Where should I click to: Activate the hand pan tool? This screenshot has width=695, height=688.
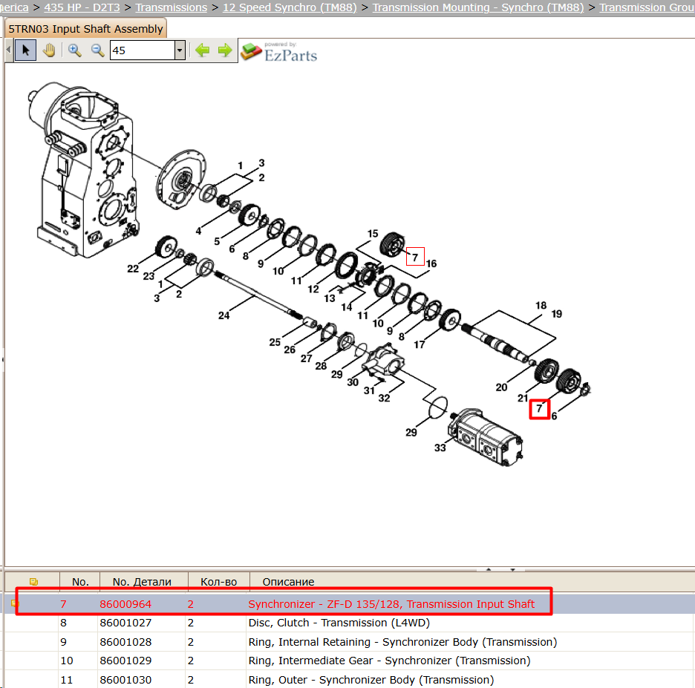tap(49, 50)
